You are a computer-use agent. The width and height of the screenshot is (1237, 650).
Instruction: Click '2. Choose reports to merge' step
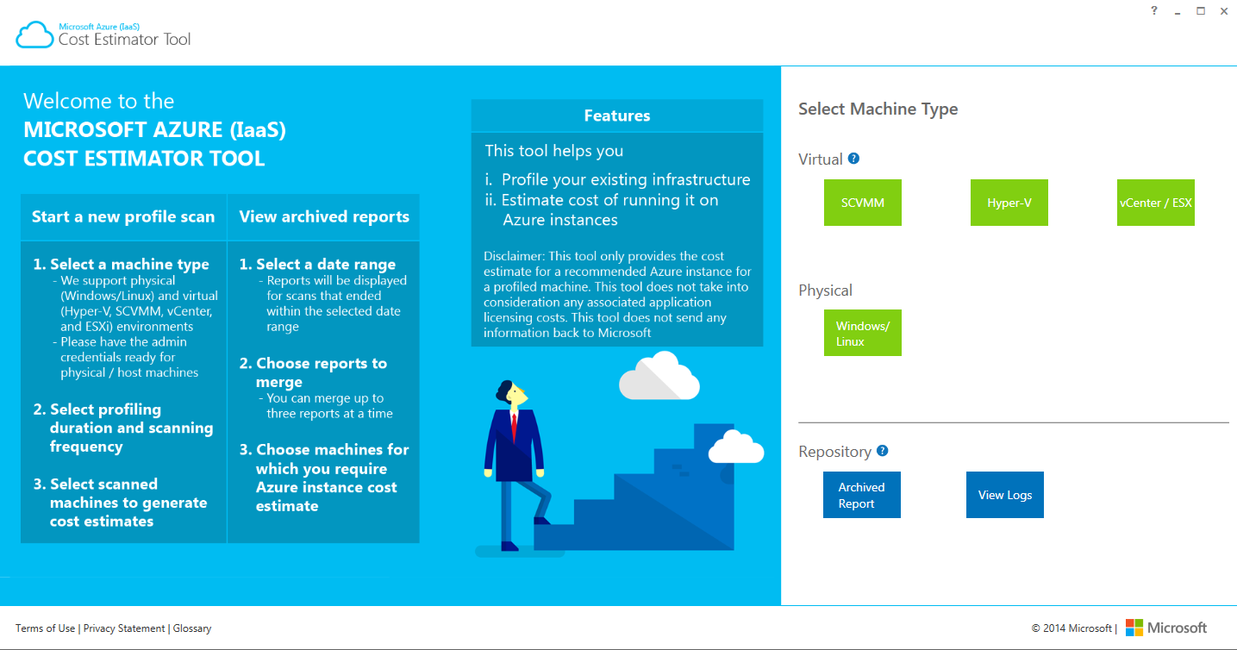tap(313, 372)
